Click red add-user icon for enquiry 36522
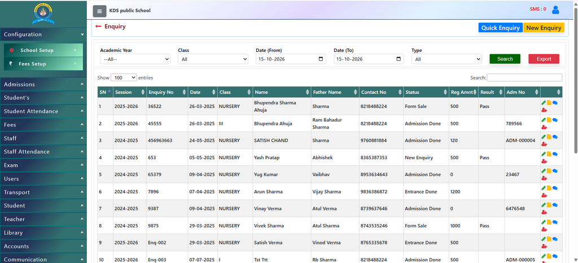Image resolution: width=578 pixels, height=263 pixels. [544, 110]
